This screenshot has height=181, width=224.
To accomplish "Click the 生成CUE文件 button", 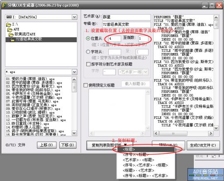I will tap(203, 145).
